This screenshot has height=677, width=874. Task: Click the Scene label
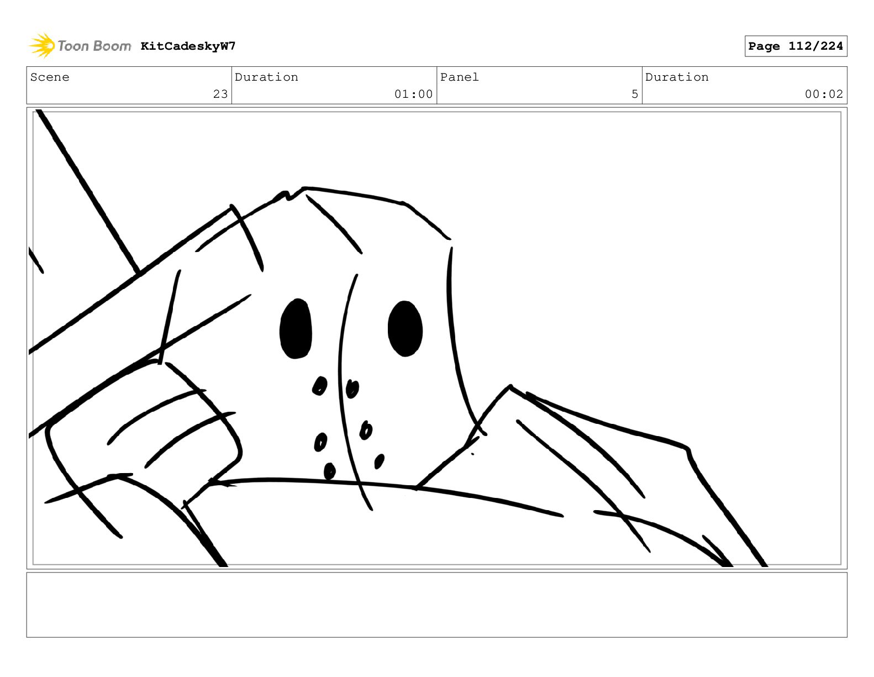click(x=50, y=77)
